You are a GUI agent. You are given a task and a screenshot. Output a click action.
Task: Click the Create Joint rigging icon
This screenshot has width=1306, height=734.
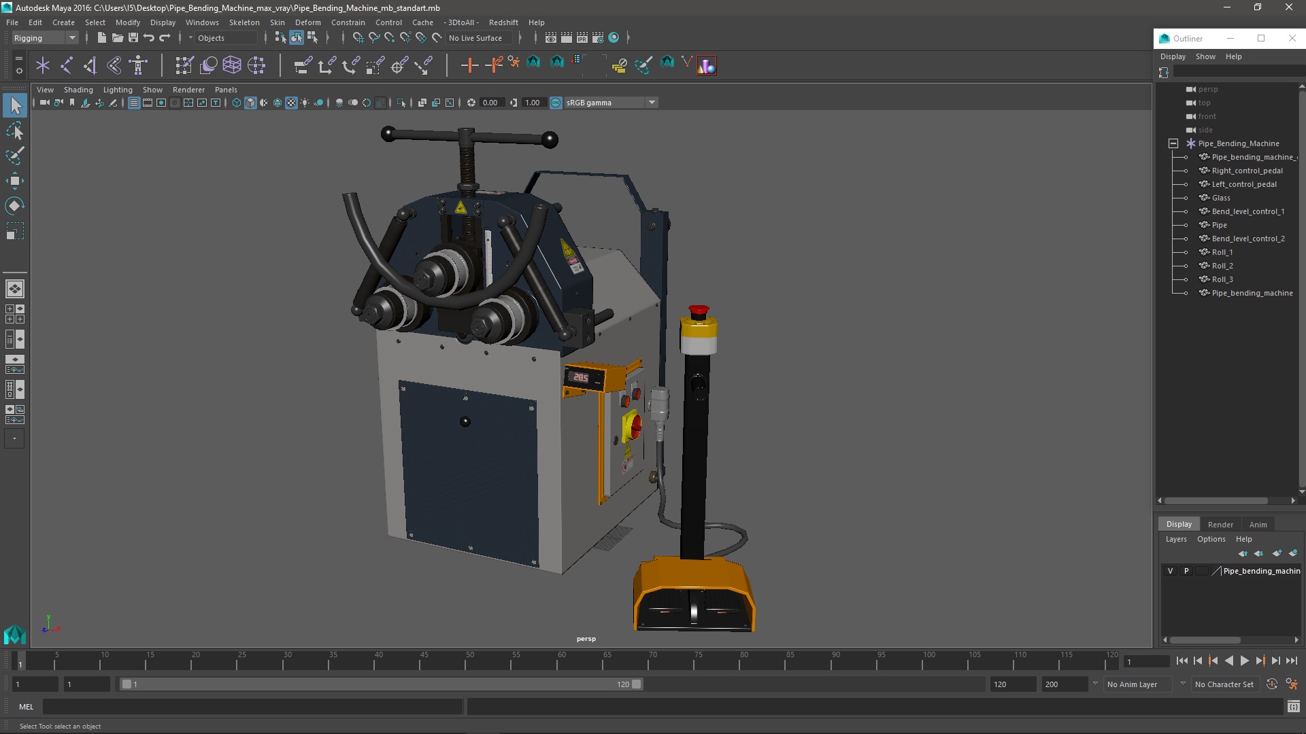66,65
